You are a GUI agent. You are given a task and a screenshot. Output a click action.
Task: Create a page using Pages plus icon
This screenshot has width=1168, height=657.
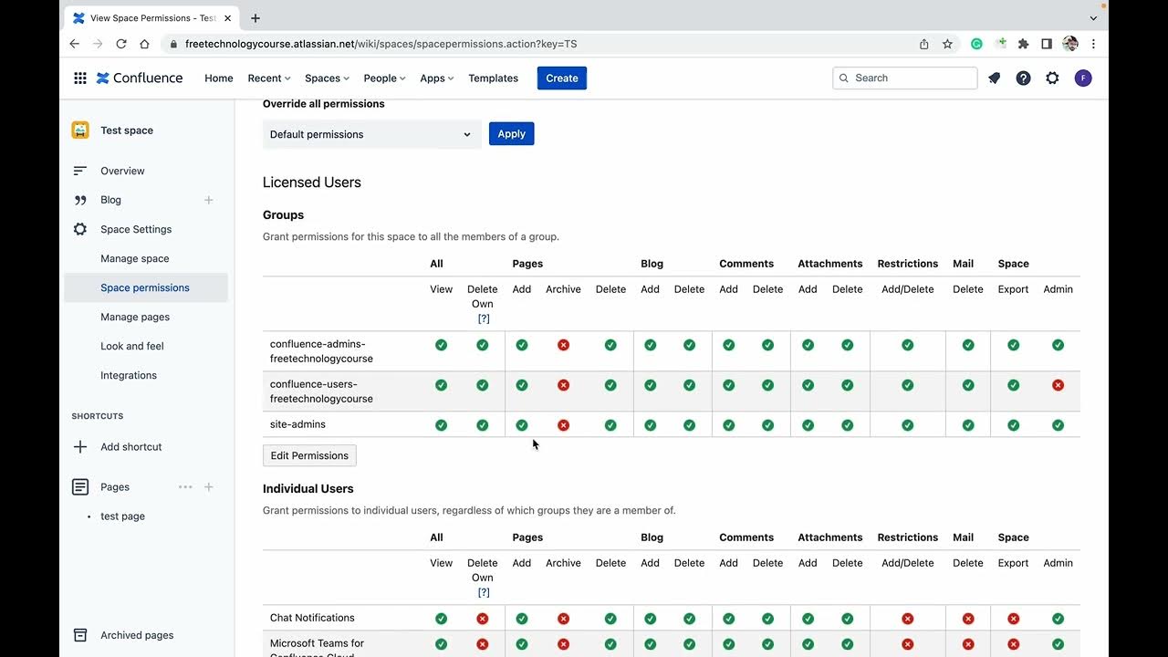[209, 487]
